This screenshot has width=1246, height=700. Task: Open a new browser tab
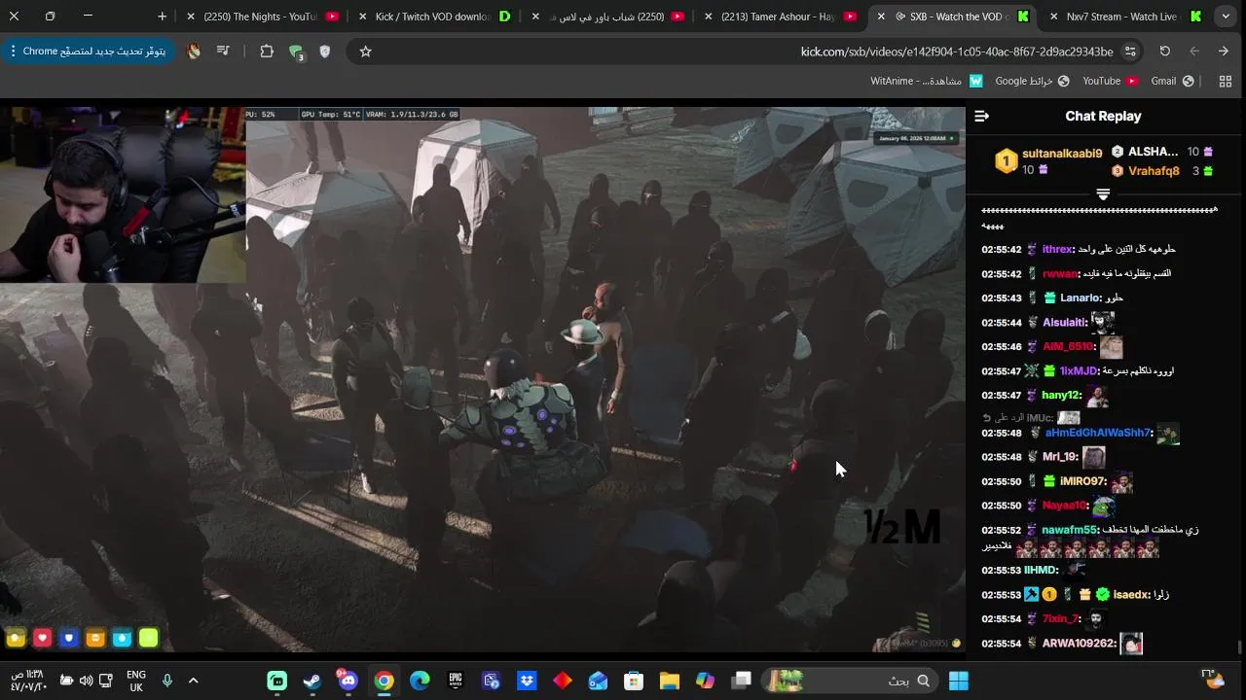click(x=162, y=17)
